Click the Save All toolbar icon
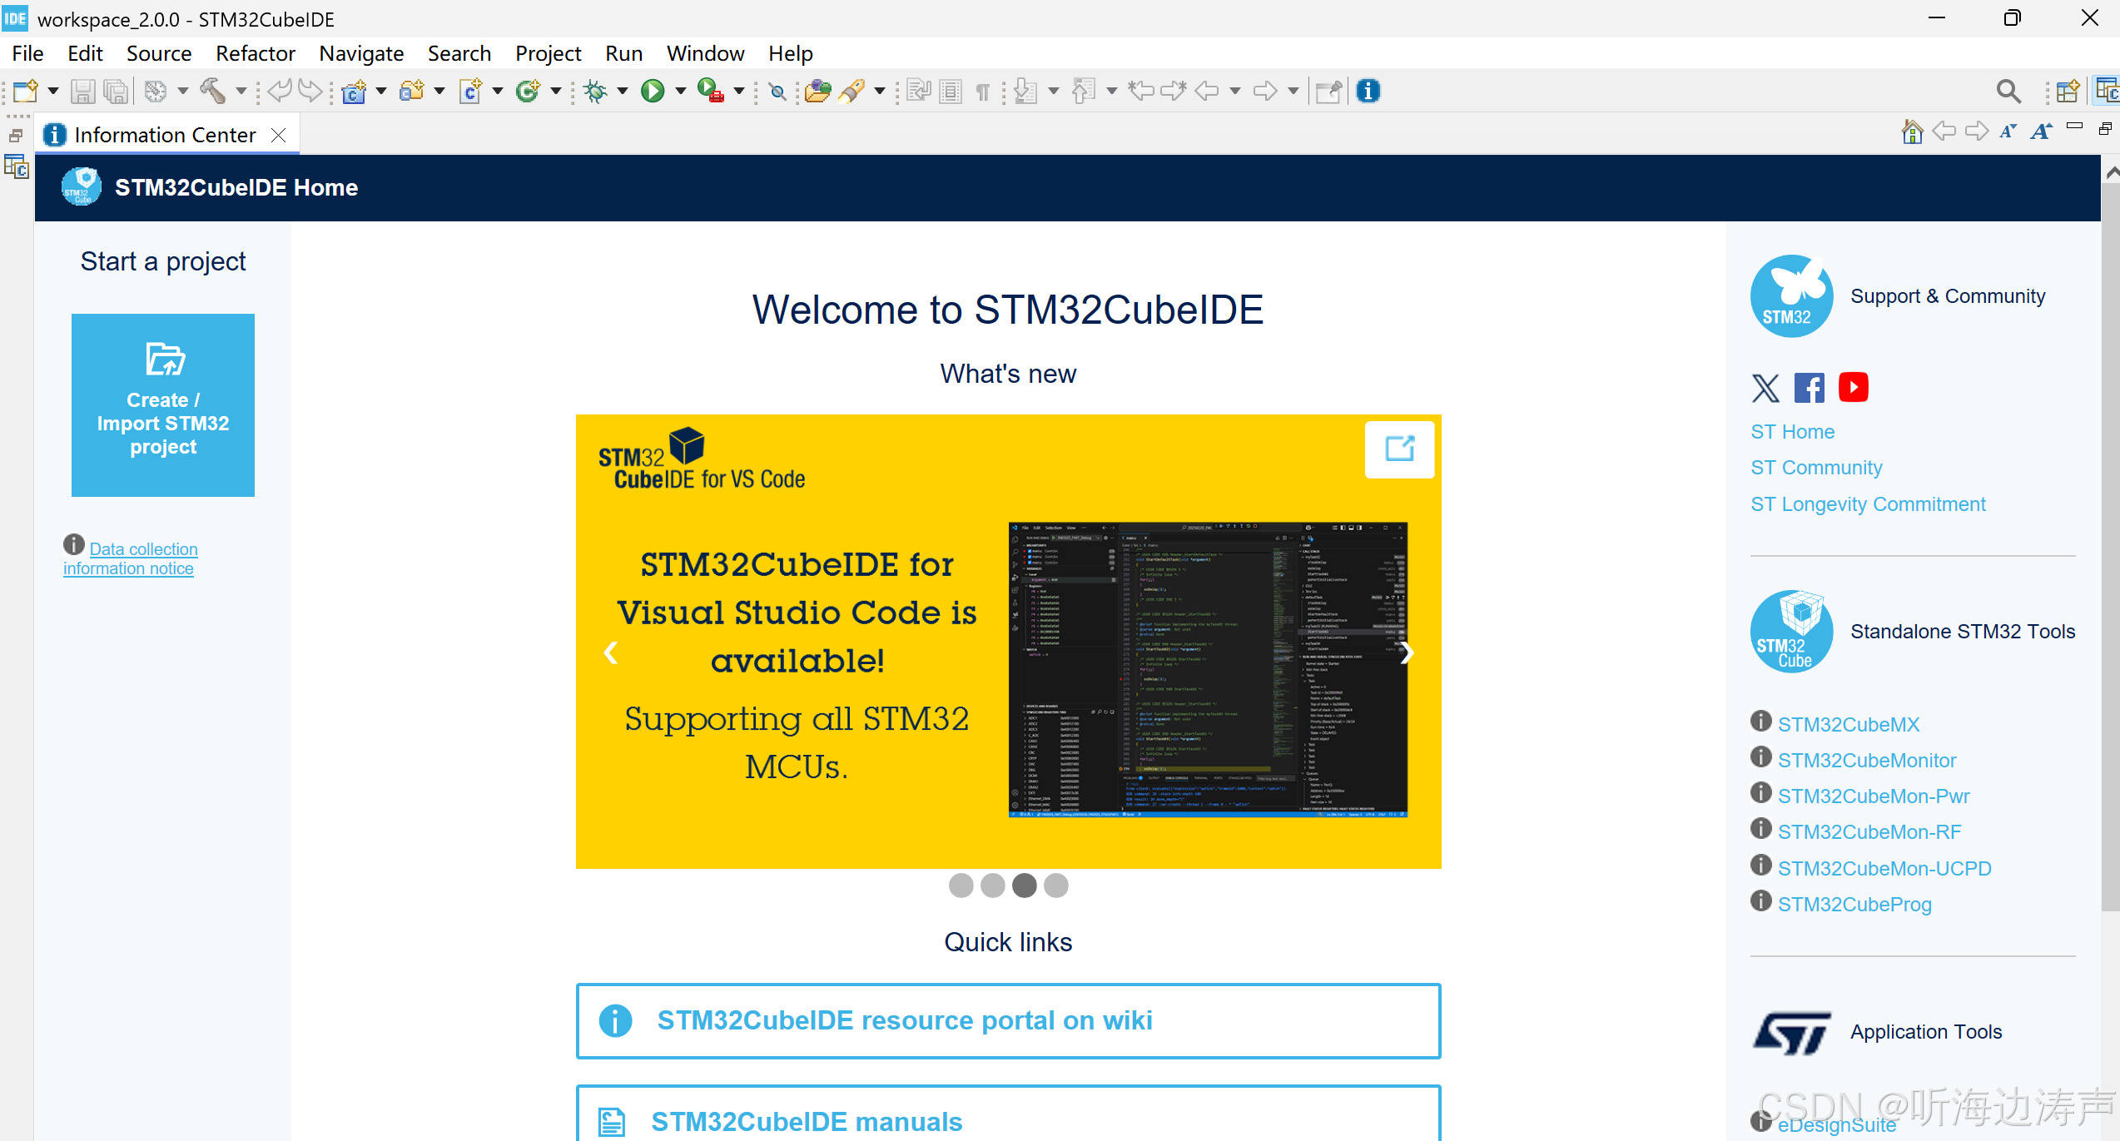This screenshot has height=1141, width=2120. point(117,91)
